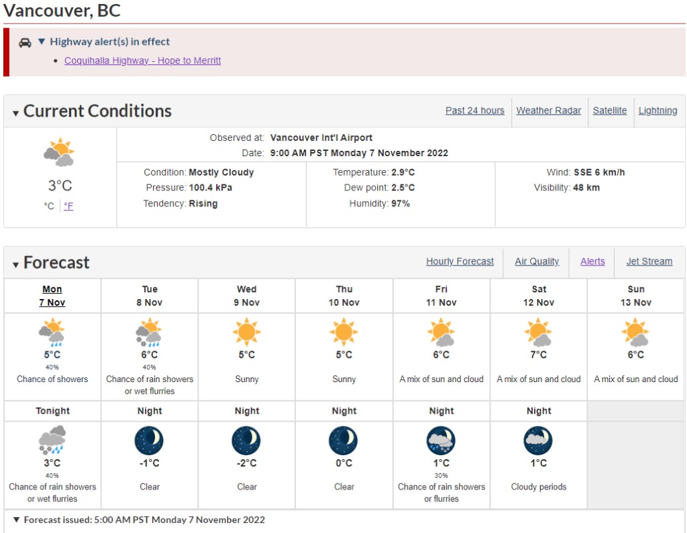The image size is (687, 533).
Task: Collapse the Current Conditions panel
Action: click(15, 113)
